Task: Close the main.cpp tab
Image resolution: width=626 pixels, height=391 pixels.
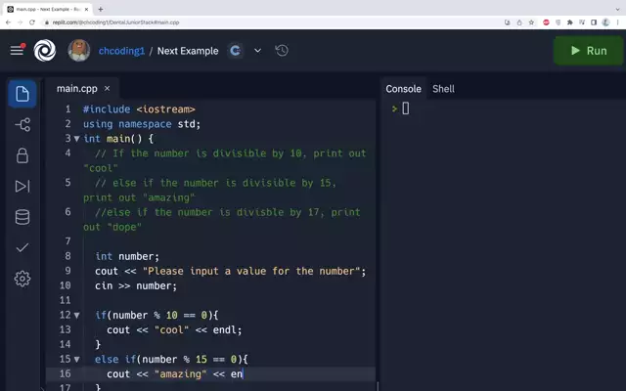Action: click(107, 89)
